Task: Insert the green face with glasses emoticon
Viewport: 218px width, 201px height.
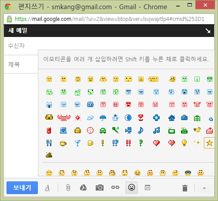Action: pos(210,79)
